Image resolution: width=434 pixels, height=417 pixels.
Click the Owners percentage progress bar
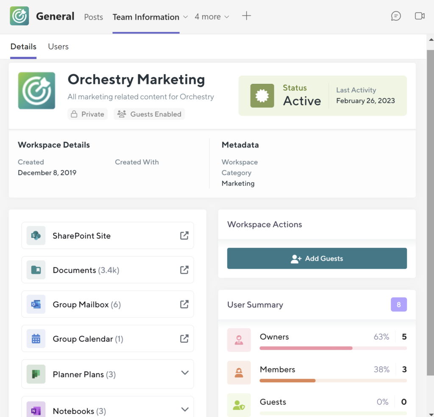[333, 348]
